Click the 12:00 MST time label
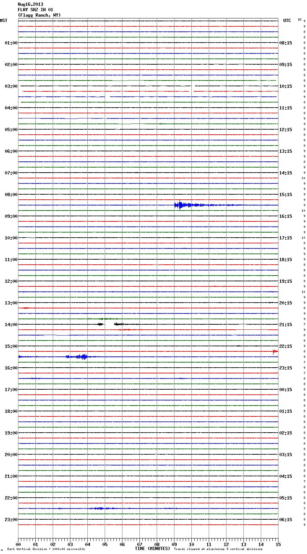This screenshot has width=307, height=554. pyautogui.click(x=11, y=281)
